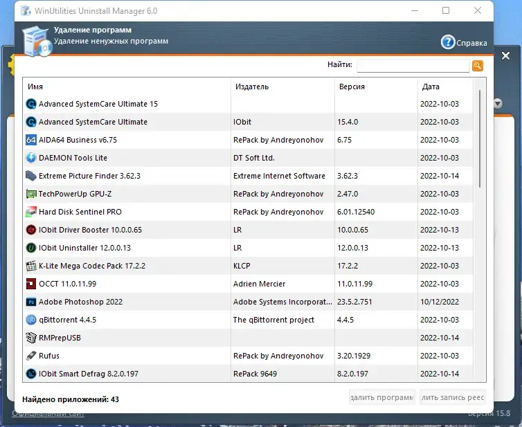Select Extreme Picture Finder 3.62.3 entry

(x=89, y=176)
